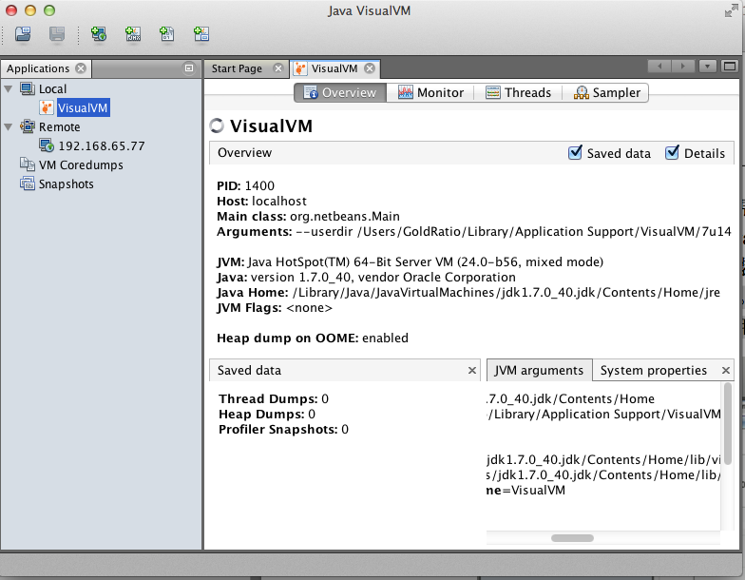
Task: Open the document list dropdown arrow
Action: point(707,67)
